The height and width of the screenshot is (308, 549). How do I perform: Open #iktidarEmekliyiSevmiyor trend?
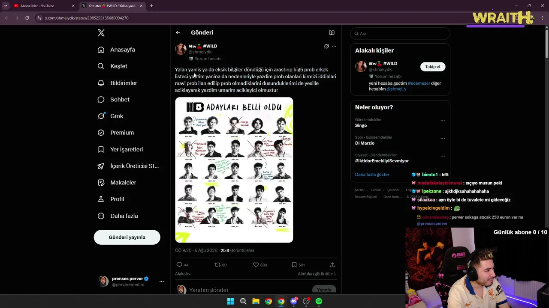382,161
